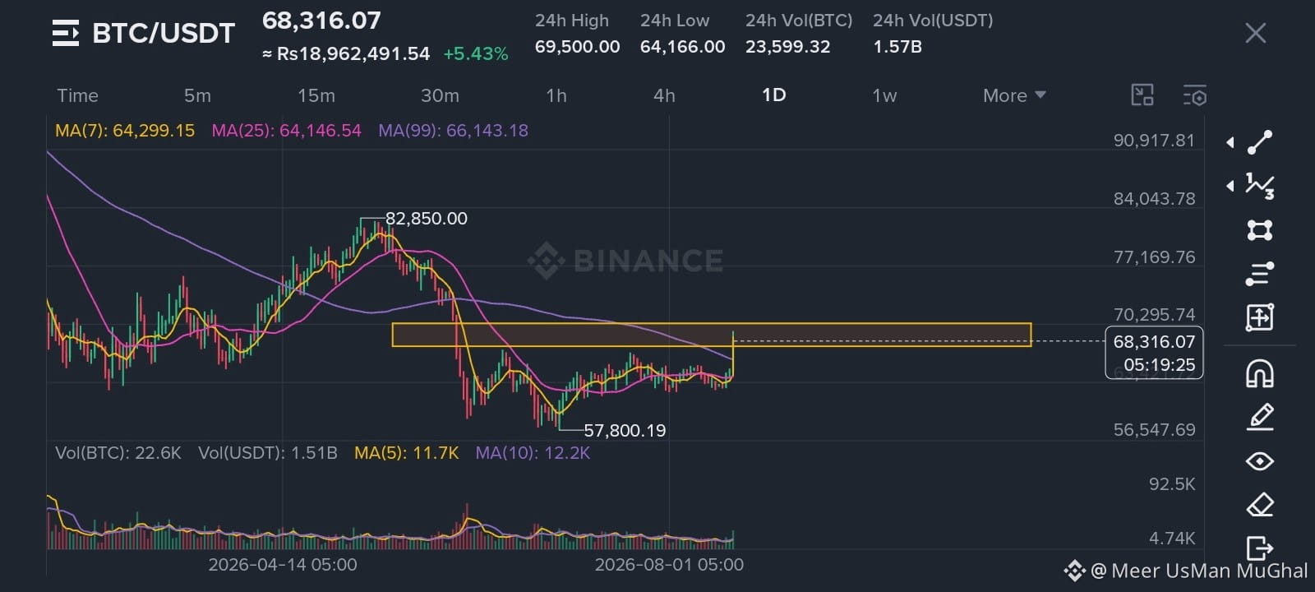Open the More intervals dropdown

point(1014,95)
